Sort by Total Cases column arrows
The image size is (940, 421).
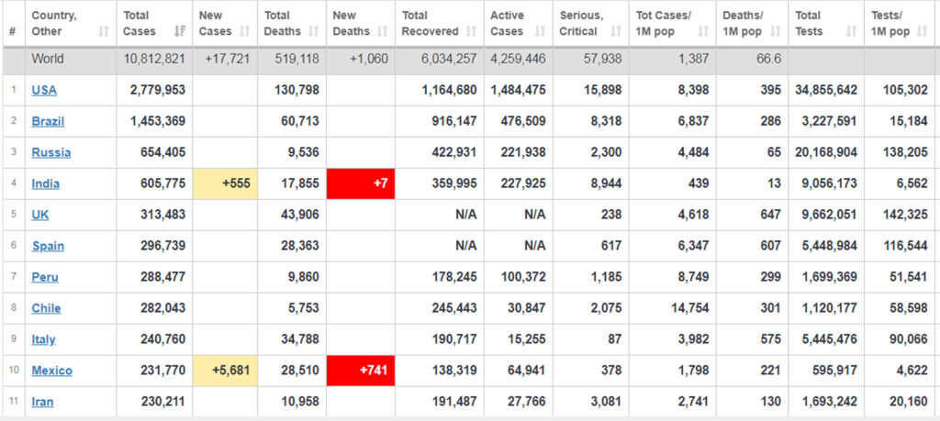tap(179, 31)
